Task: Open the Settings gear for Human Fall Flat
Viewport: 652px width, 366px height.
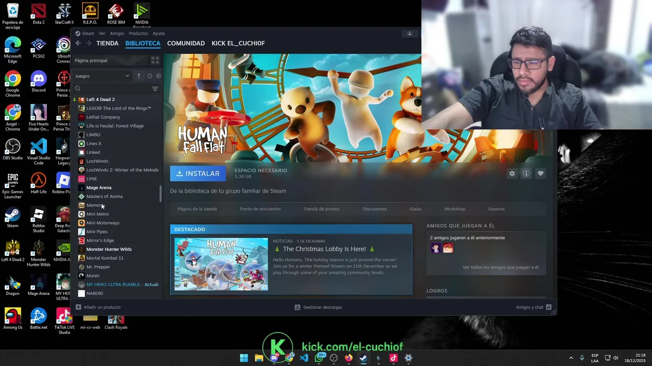Action: pos(512,173)
